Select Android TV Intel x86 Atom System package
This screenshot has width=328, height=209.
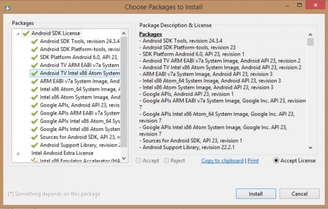(x=79, y=73)
